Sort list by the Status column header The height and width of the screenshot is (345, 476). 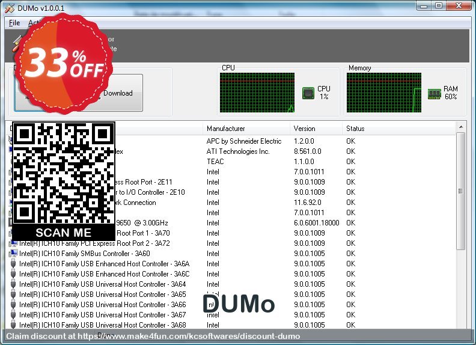pos(398,129)
